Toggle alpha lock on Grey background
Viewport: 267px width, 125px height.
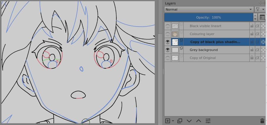coord(263,50)
